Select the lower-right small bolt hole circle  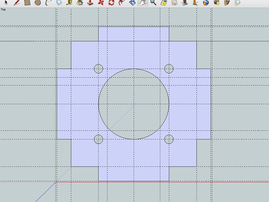169,139
